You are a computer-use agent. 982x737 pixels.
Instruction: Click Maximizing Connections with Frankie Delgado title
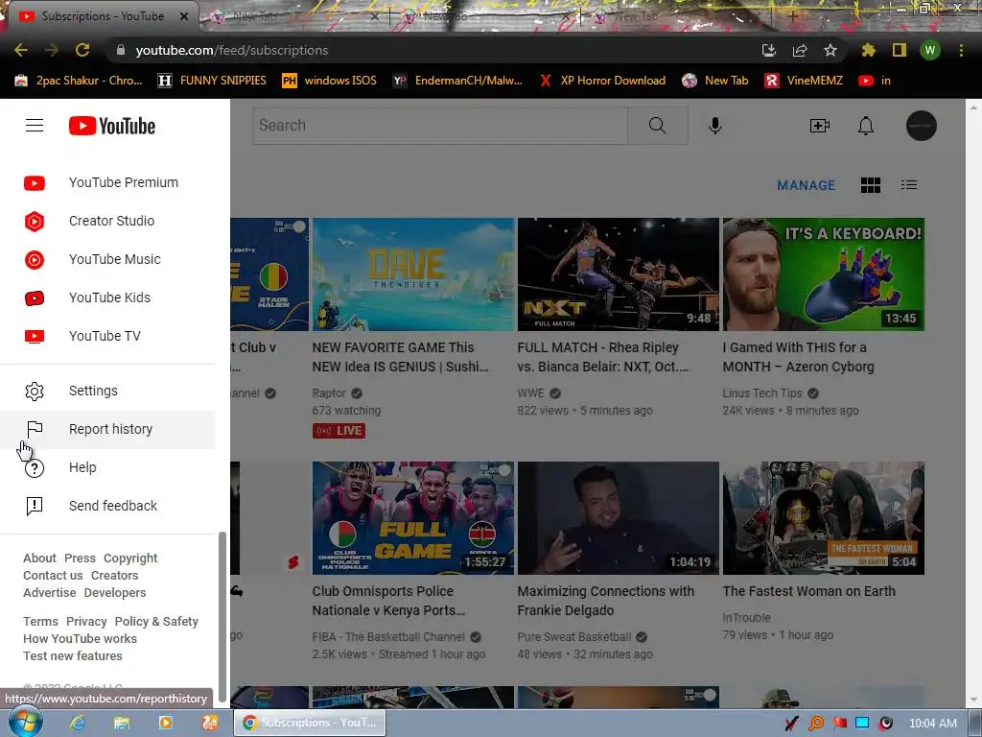pos(606,601)
